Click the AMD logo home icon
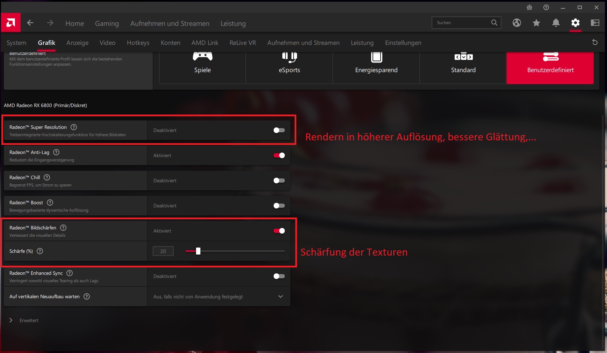The image size is (607, 353). point(11,23)
